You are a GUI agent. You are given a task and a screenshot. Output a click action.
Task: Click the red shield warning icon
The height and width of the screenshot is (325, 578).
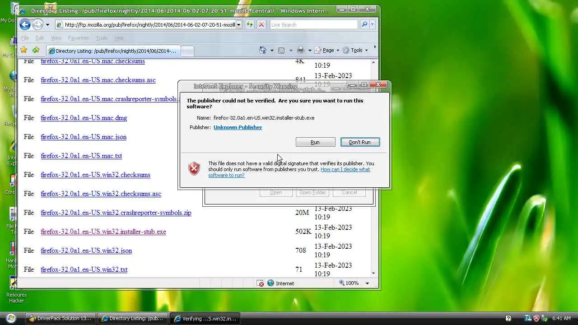point(194,169)
